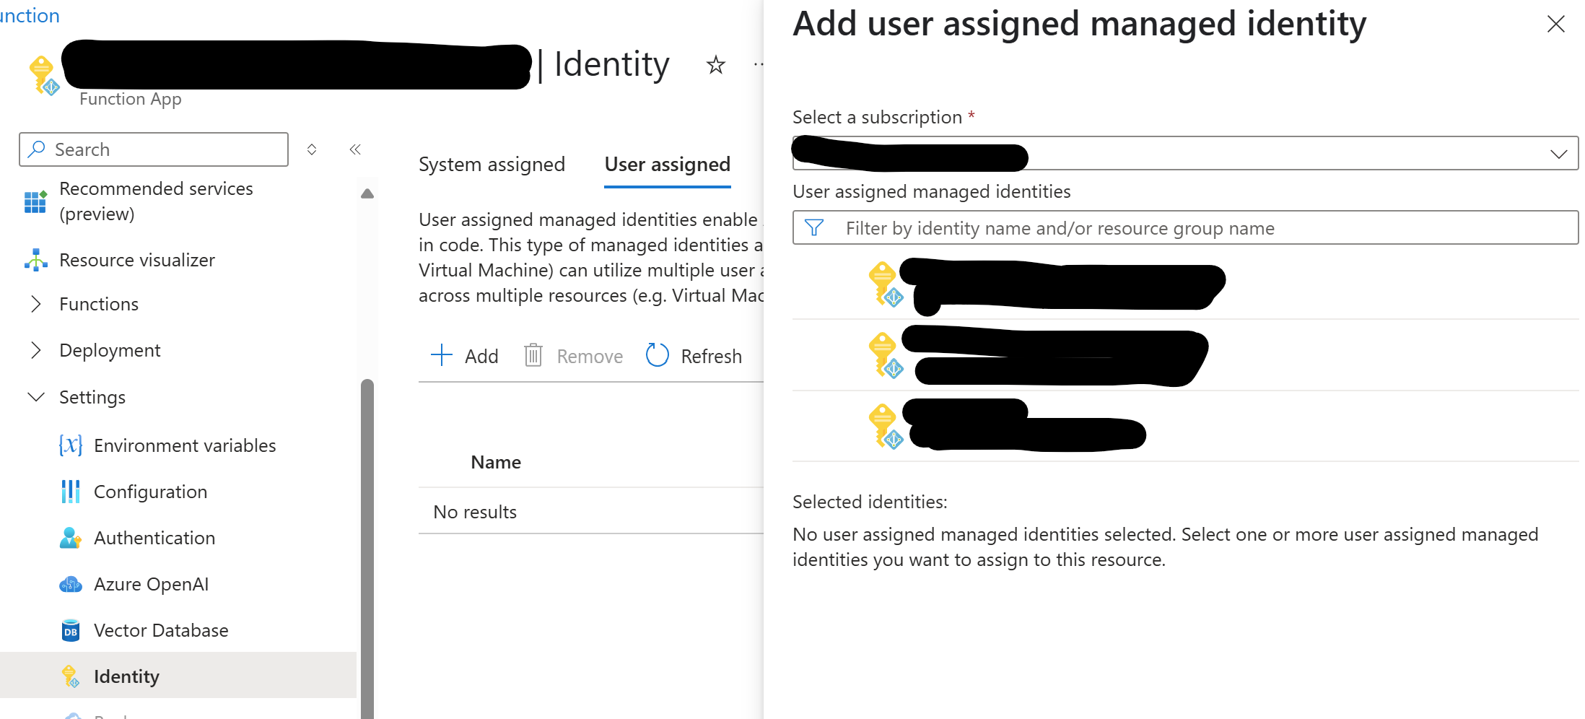Click the 'Function App' subtitle text
Image resolution: width=1585 pixels, height=719 pixels.
click(131, 99)
